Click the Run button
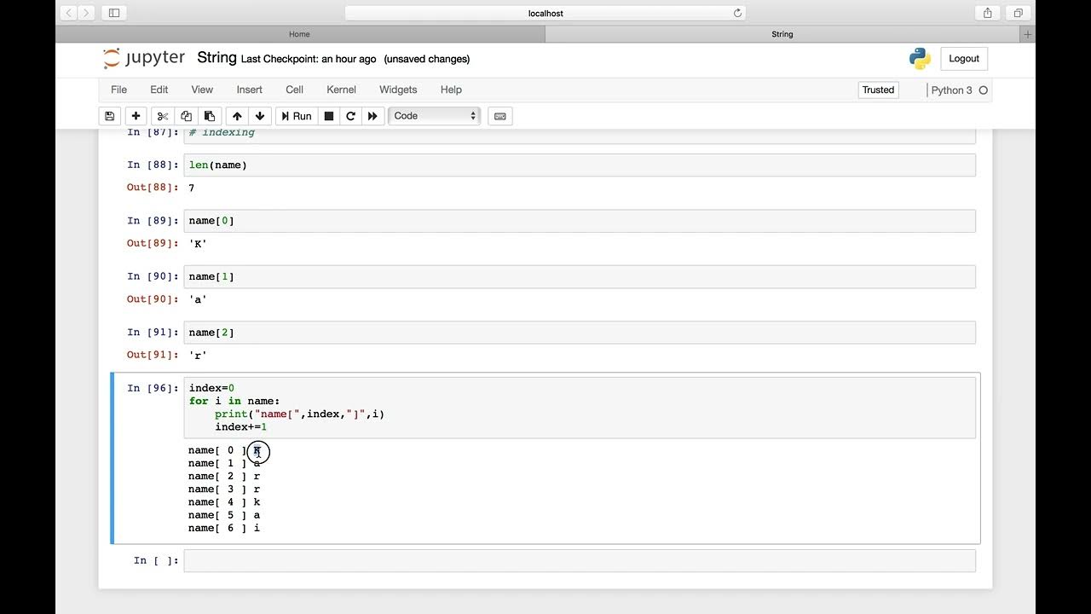The height and width of the screenshot is (614, 1091). [x=296, y=116]
